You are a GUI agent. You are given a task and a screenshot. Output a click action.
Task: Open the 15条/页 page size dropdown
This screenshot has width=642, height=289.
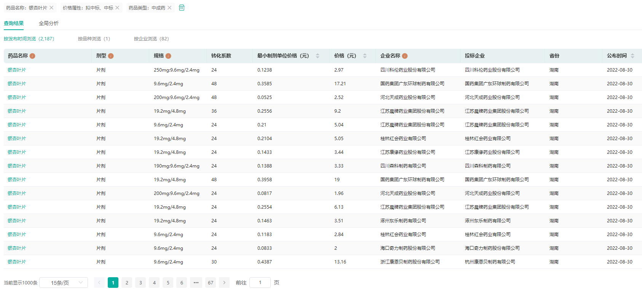pos(64,283)
